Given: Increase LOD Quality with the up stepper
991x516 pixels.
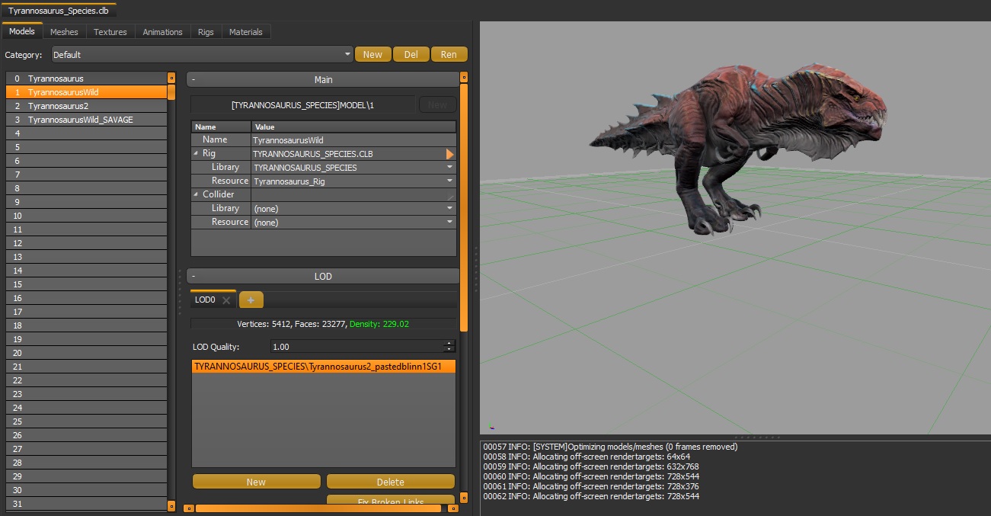Looking at the screenshot, I should click(x=449, y=343).
